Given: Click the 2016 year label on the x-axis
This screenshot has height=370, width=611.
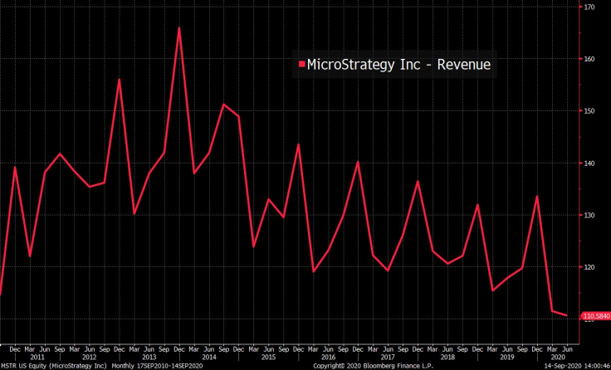Looking at the screenshot, I should [x=328, y=358].
